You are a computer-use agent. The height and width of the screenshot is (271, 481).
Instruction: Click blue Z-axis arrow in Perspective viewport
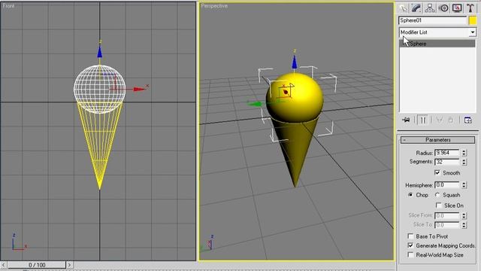tap(294, 62)
